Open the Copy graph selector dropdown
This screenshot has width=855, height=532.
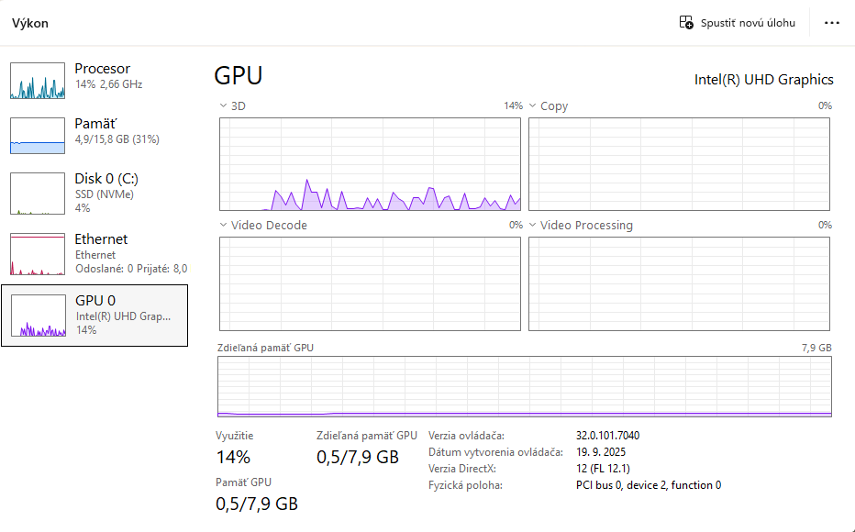[x=532, y=106]
